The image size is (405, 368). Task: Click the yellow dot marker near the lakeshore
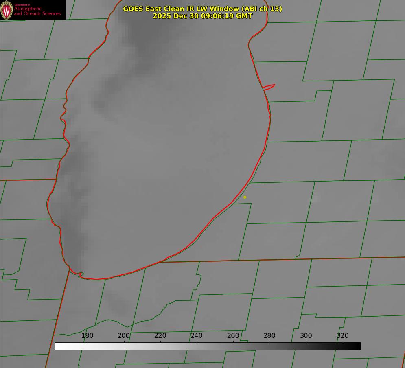click(x=245, y=197)
